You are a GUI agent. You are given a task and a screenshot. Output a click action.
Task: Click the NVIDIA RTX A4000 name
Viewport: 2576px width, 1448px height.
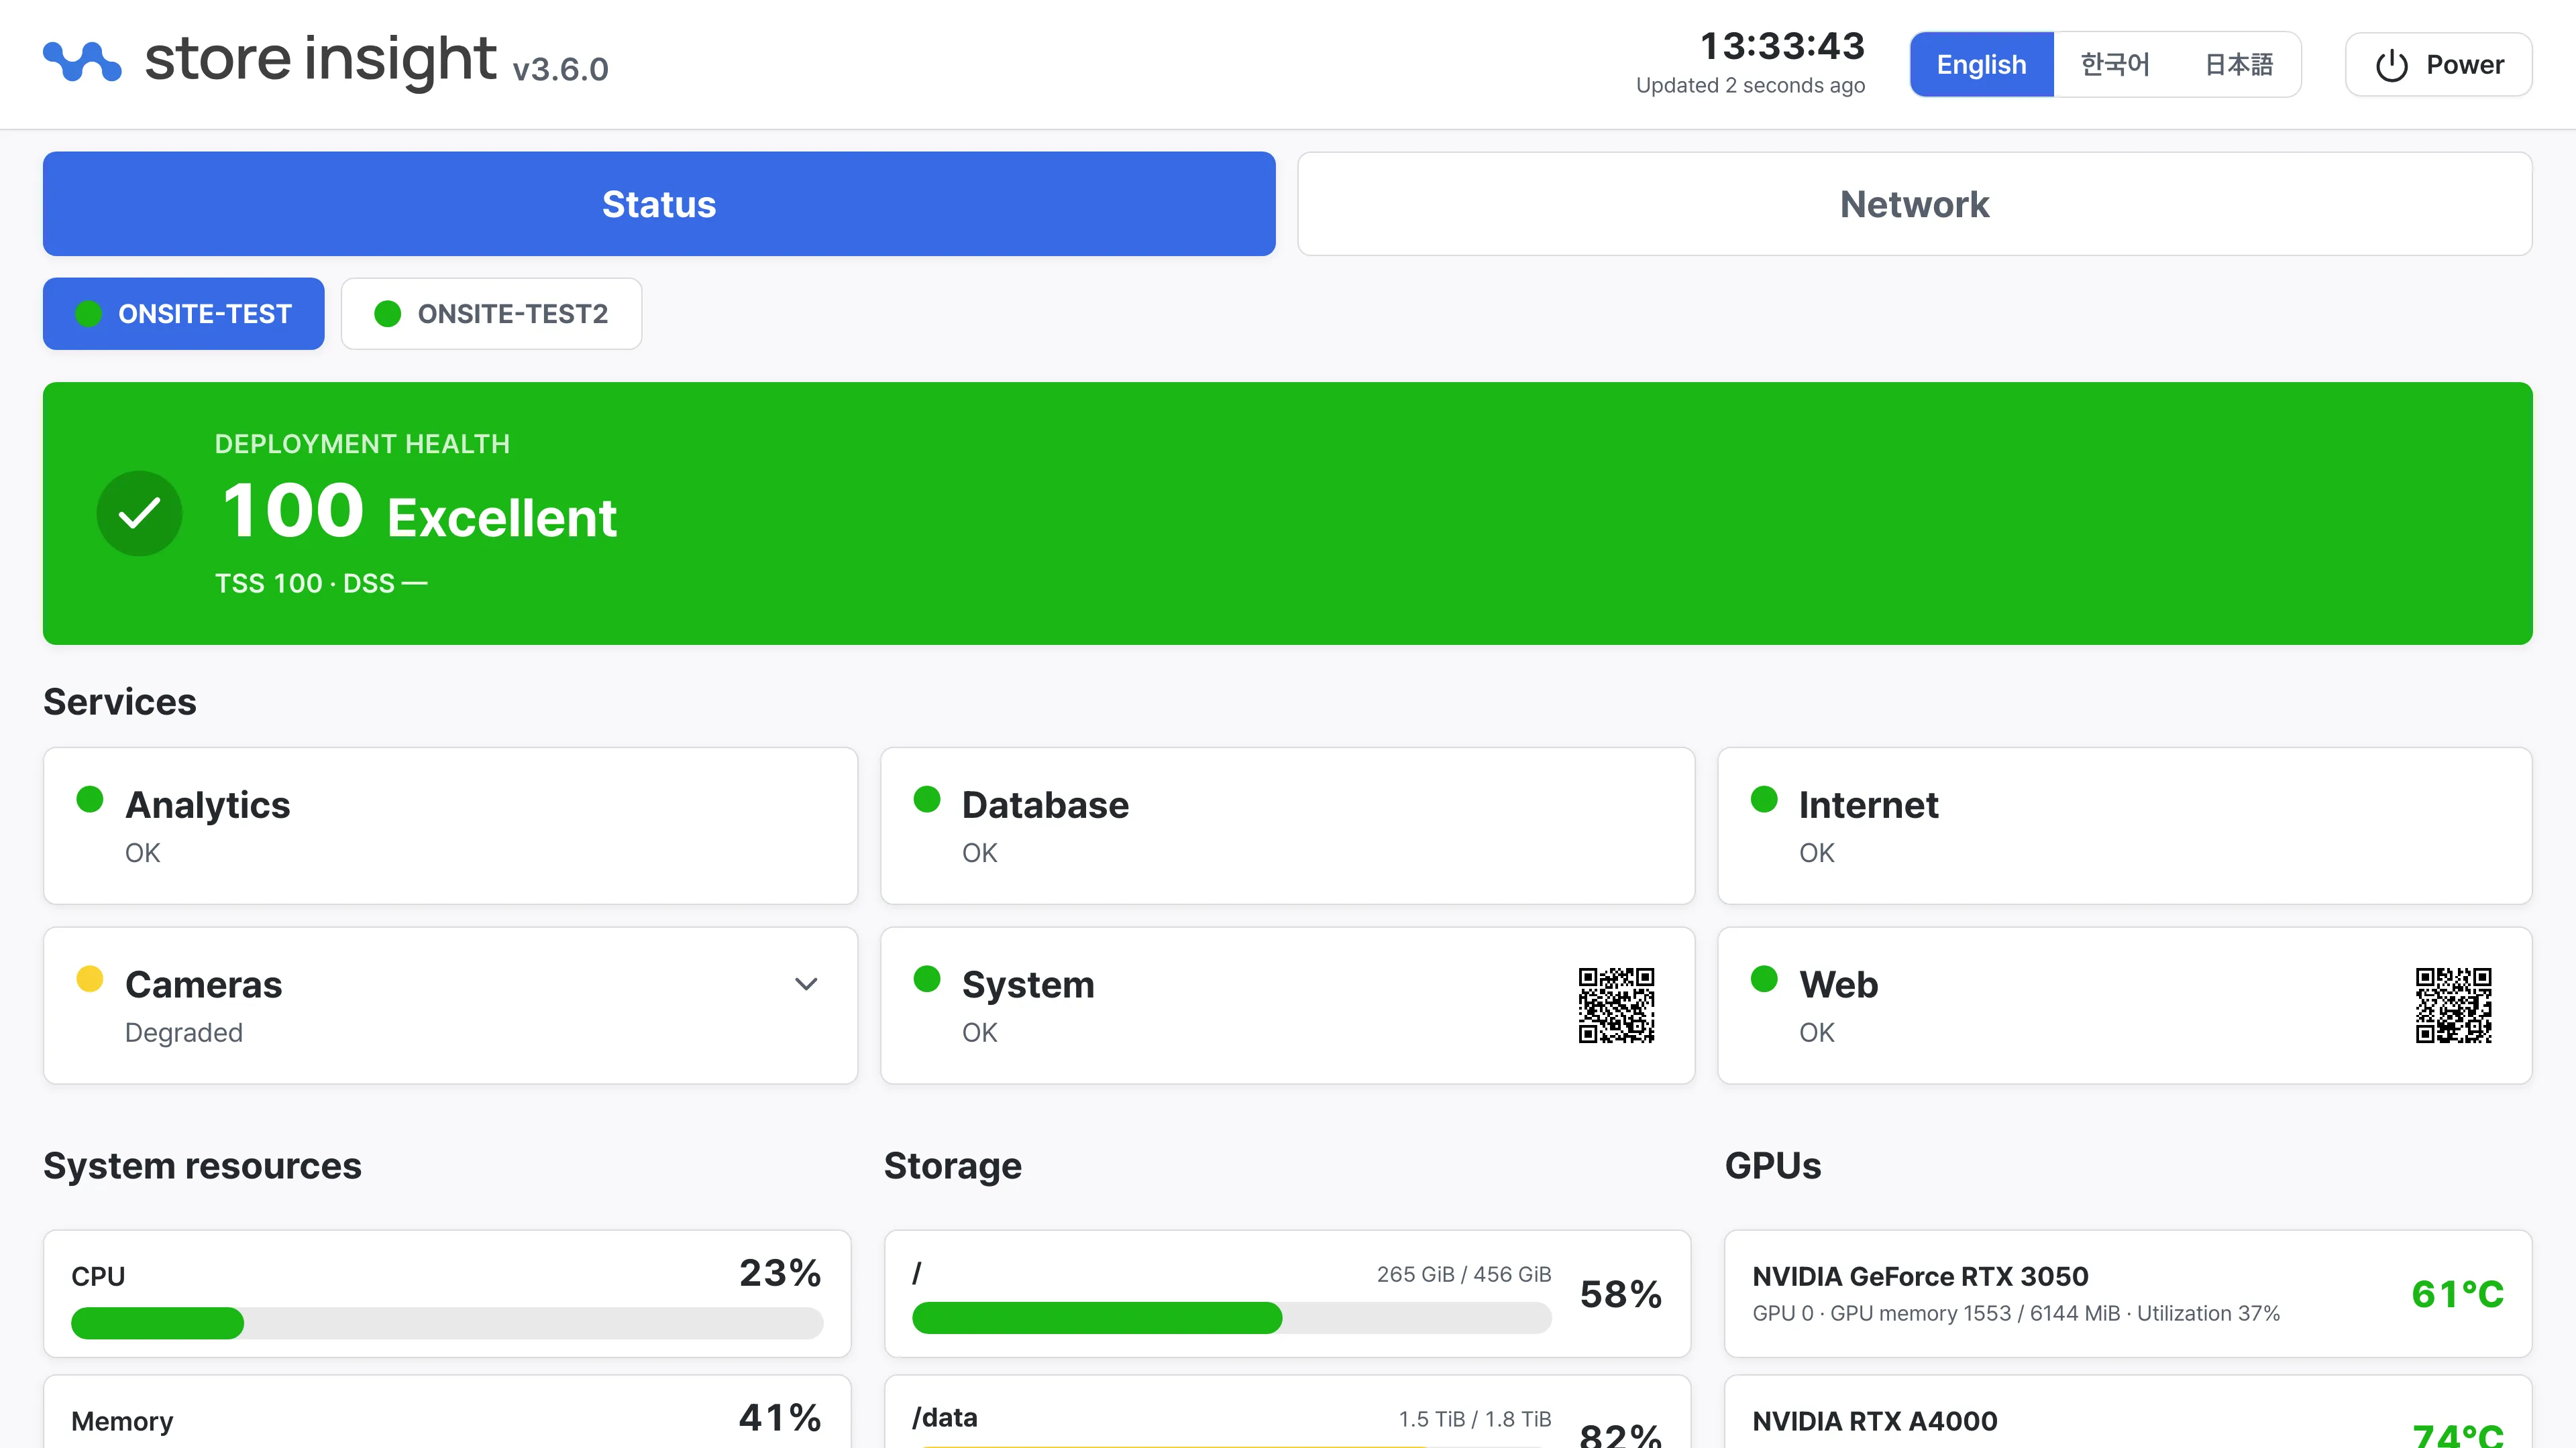click(x=1875, y=1421)
